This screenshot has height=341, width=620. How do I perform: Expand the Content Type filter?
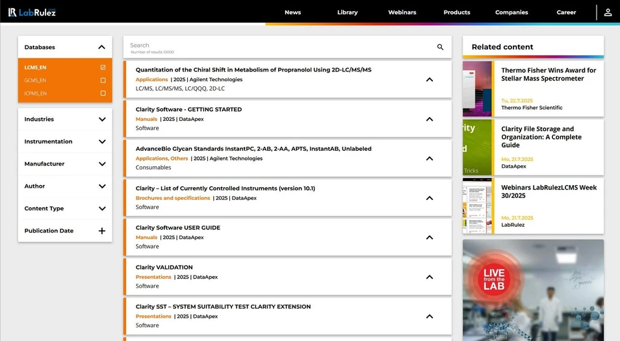tap(102, 208)
